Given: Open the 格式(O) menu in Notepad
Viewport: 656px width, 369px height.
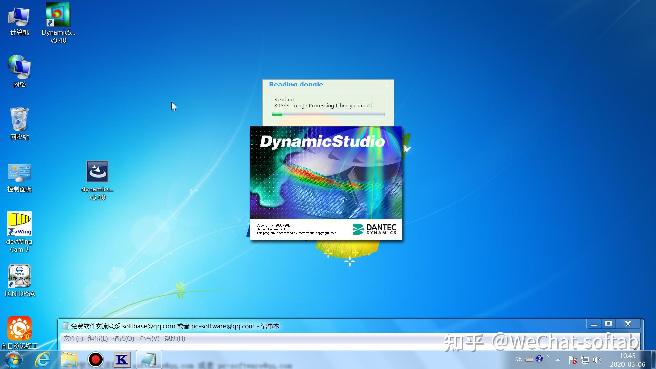Looking at the screenshot, I should (123, 338).
